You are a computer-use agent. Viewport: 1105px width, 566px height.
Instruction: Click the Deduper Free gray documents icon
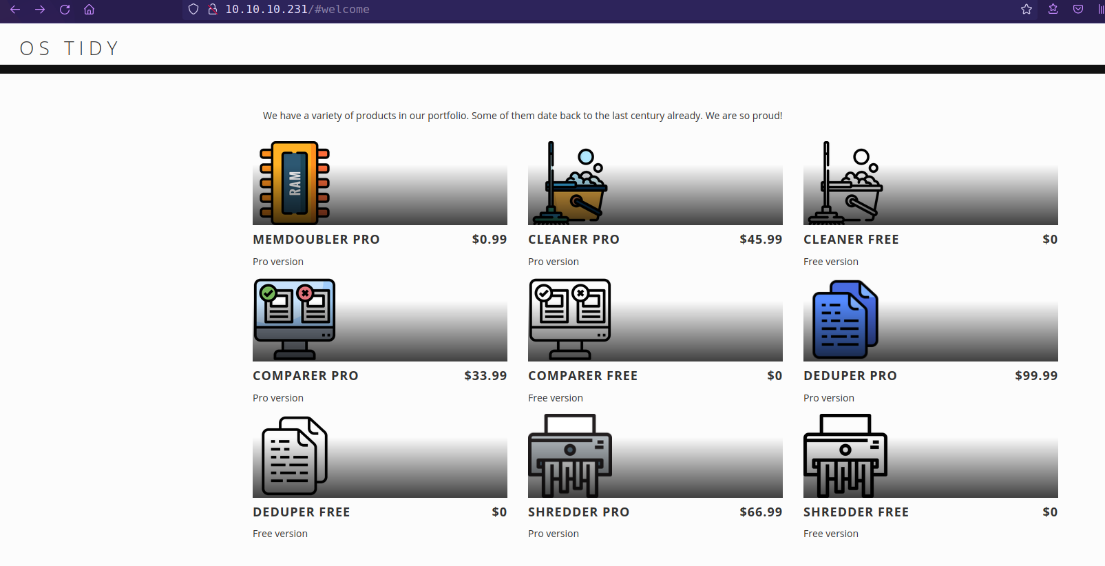click(294, 456)
